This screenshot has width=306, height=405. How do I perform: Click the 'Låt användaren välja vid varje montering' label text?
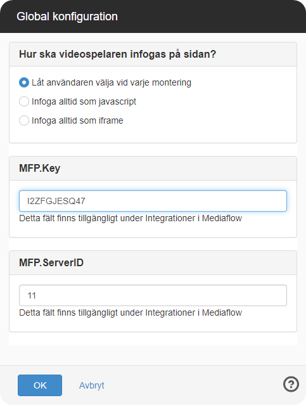coord(112,82)
